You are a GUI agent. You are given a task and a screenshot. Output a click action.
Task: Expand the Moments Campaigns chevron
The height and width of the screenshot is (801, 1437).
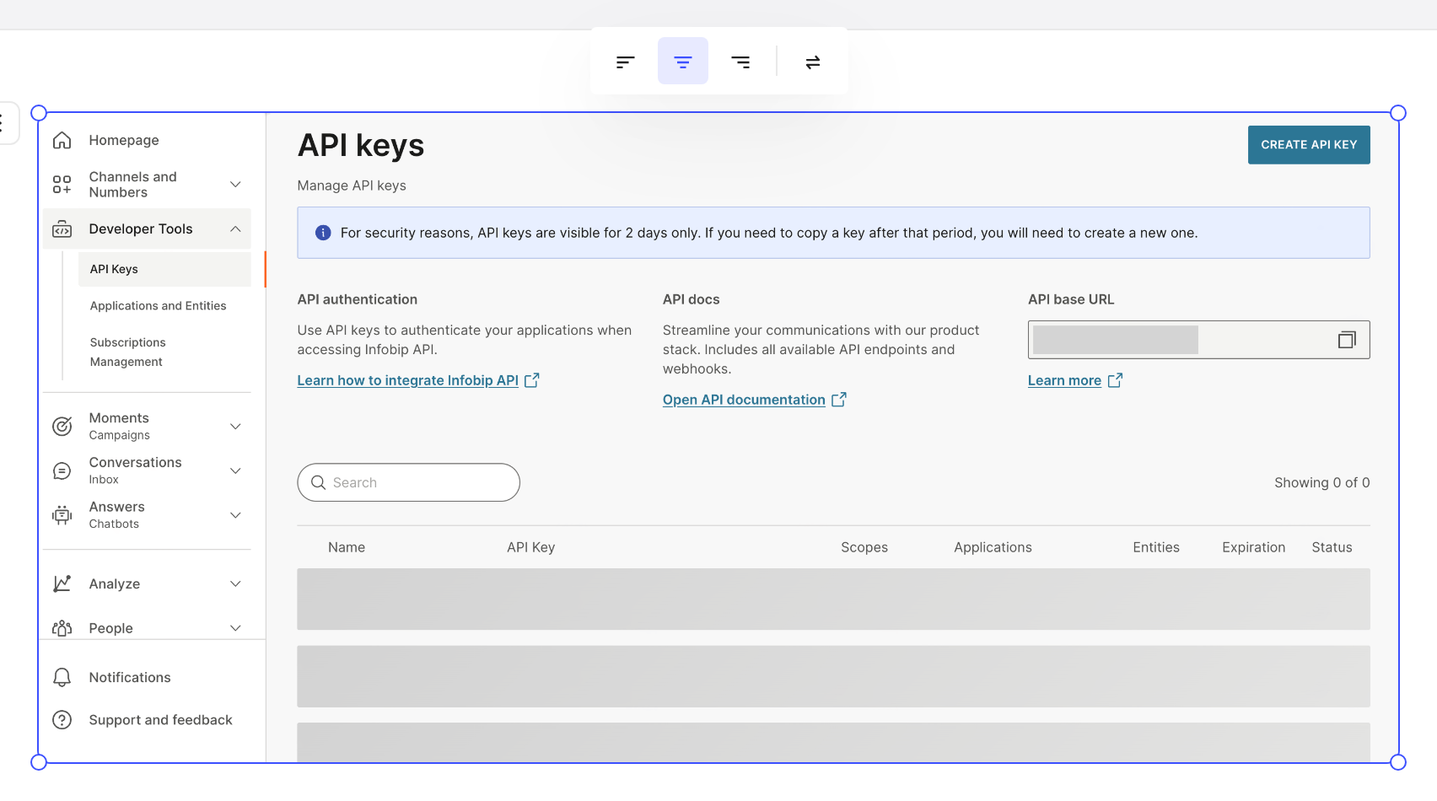pyautogui.click(x=236, y=426)
